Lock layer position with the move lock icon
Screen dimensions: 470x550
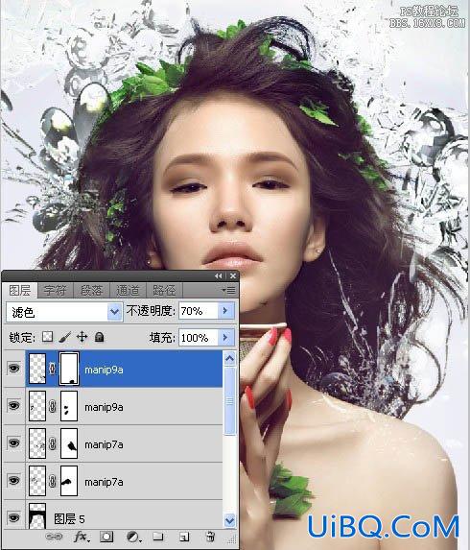pos(82,337)
